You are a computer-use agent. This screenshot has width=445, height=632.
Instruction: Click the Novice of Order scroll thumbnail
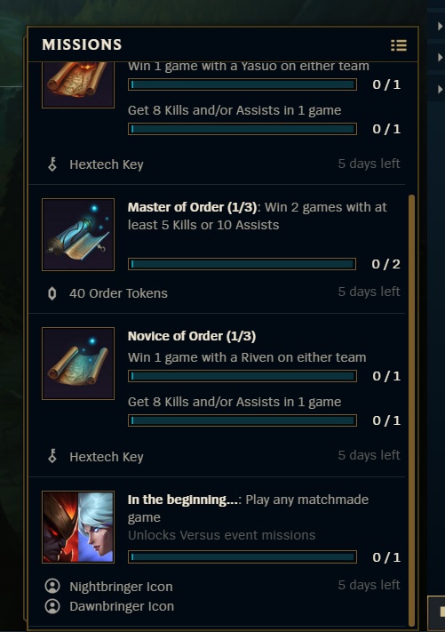78,364
